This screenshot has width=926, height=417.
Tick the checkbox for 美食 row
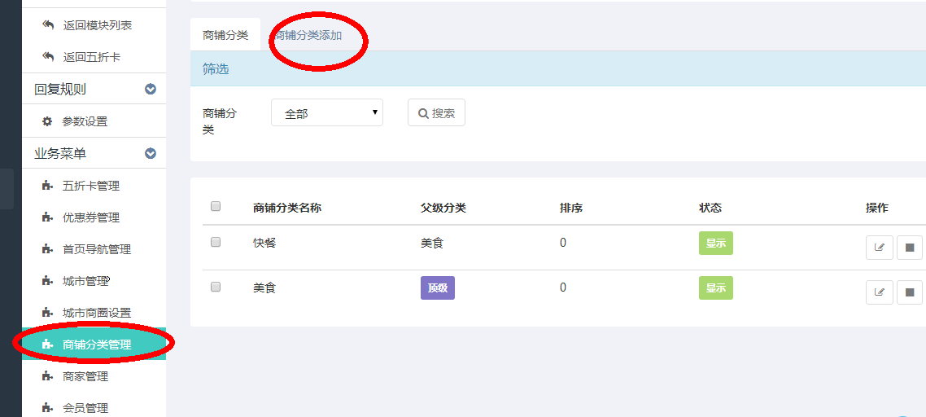[x=216, y=288]
